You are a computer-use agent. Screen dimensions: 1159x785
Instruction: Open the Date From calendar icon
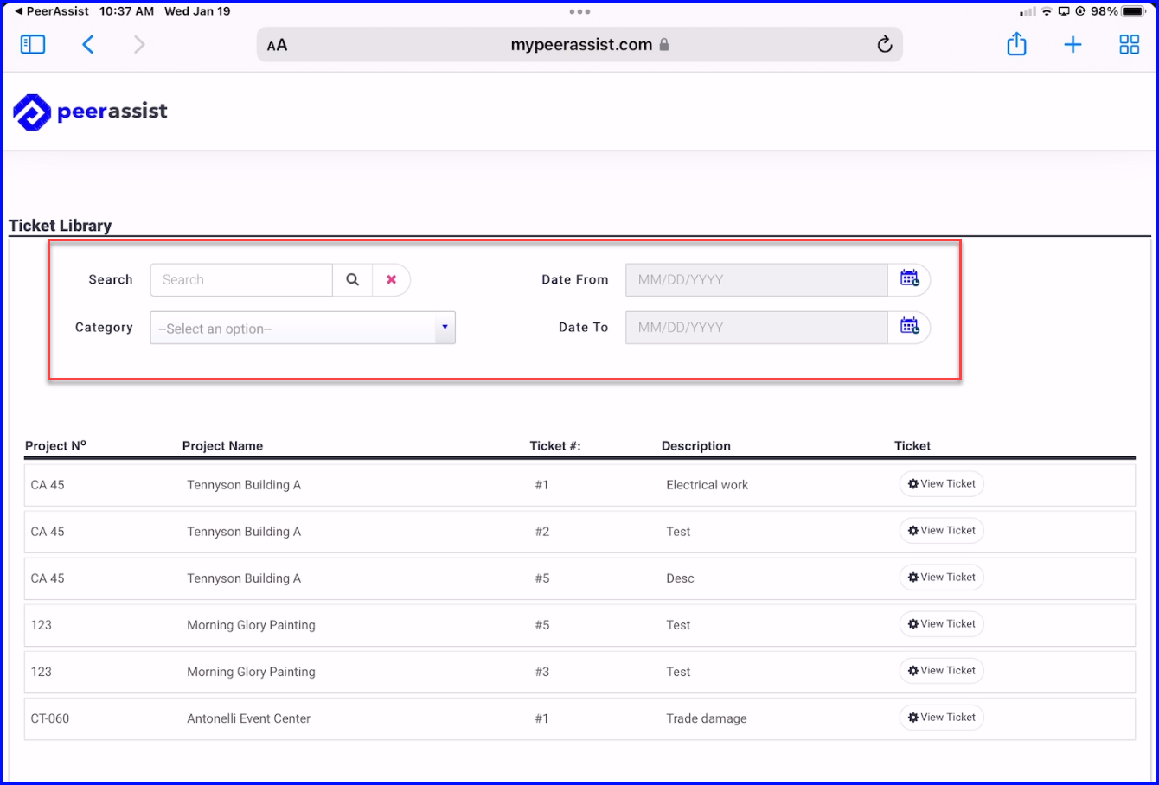click(909, 279)
